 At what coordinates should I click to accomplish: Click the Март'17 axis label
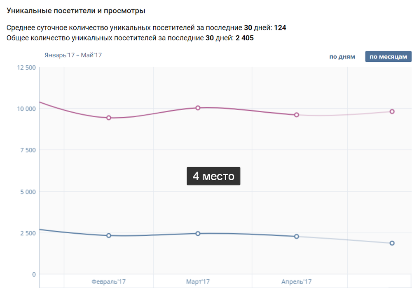(198, 282)
